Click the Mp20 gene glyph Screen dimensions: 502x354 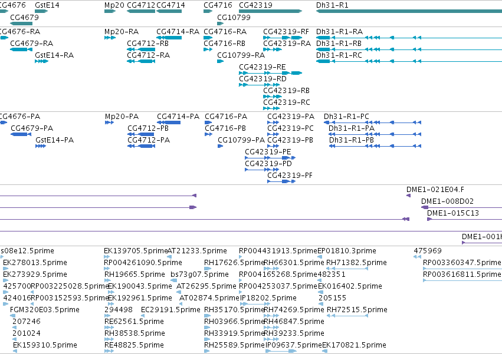click(x=110, y=11)
